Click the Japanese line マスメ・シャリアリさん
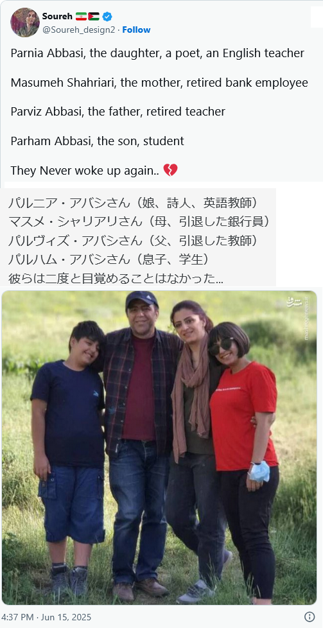This screenshot has width=323, height=628. 138,222
